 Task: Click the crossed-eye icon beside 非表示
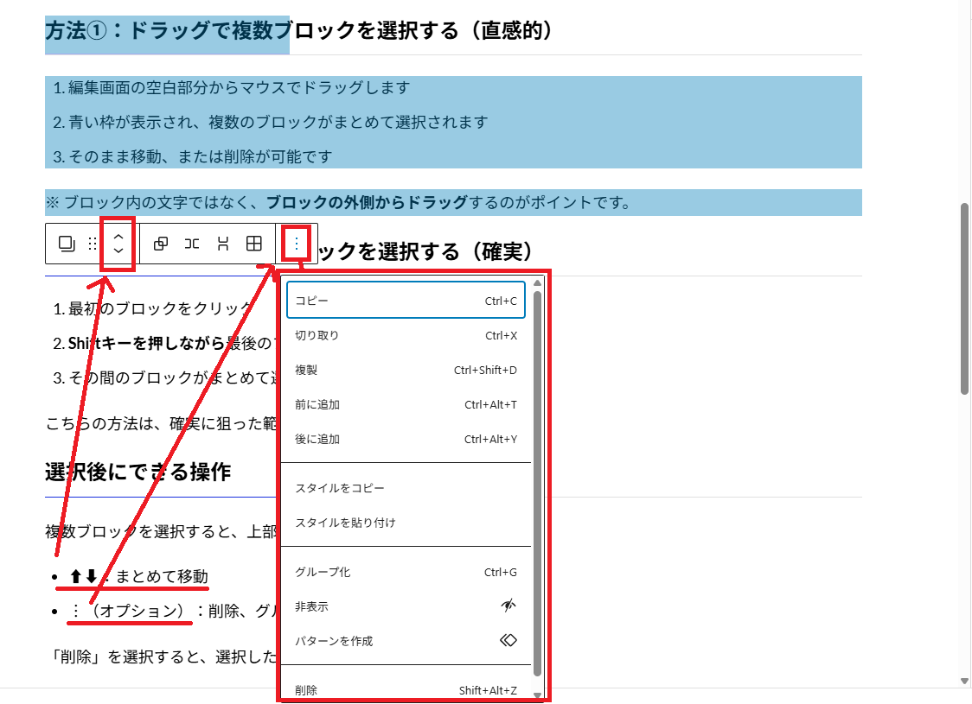click(508, 606)
